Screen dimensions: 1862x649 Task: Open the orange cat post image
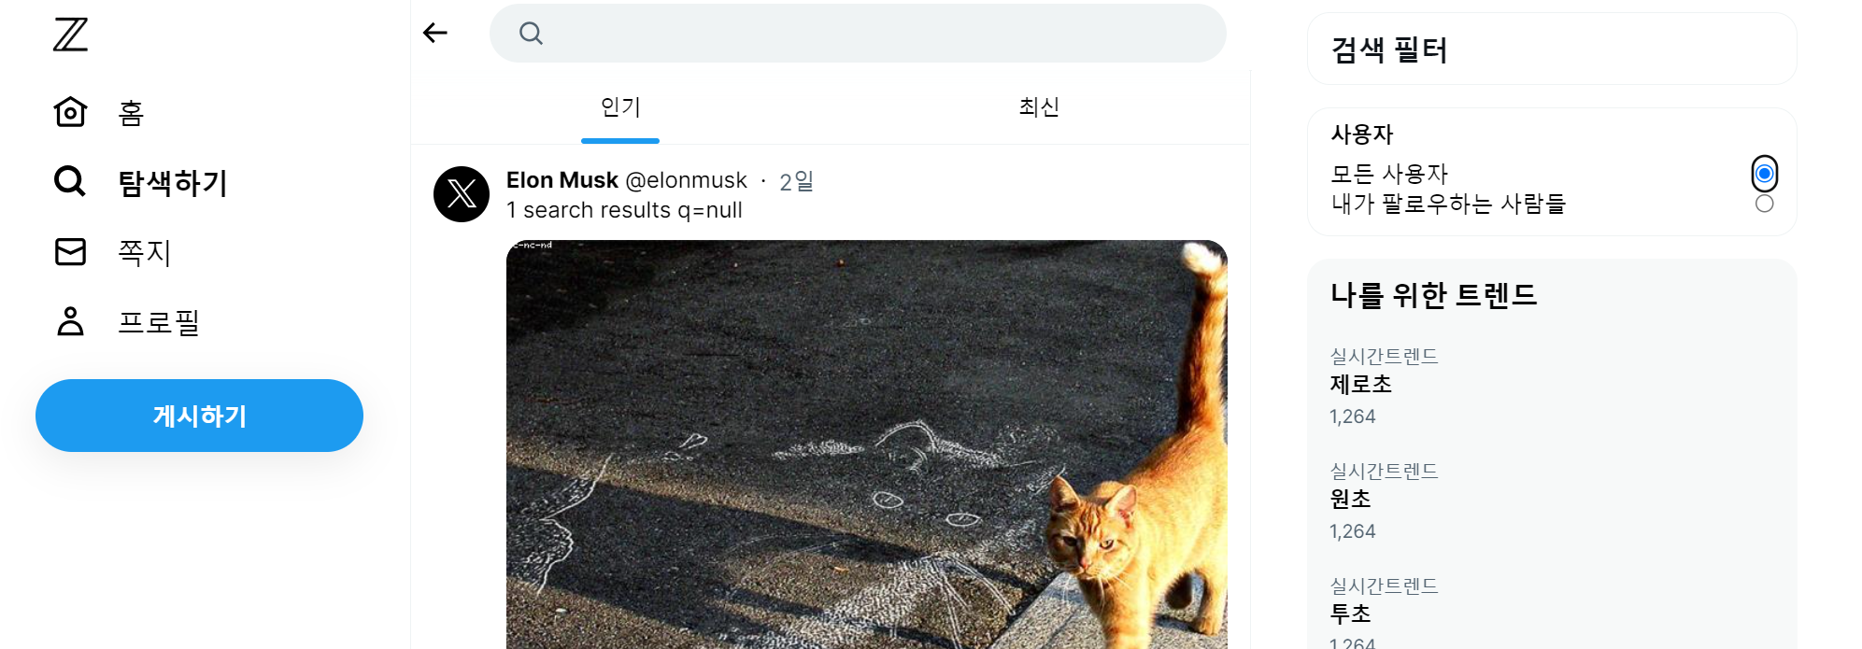point(867,444)
